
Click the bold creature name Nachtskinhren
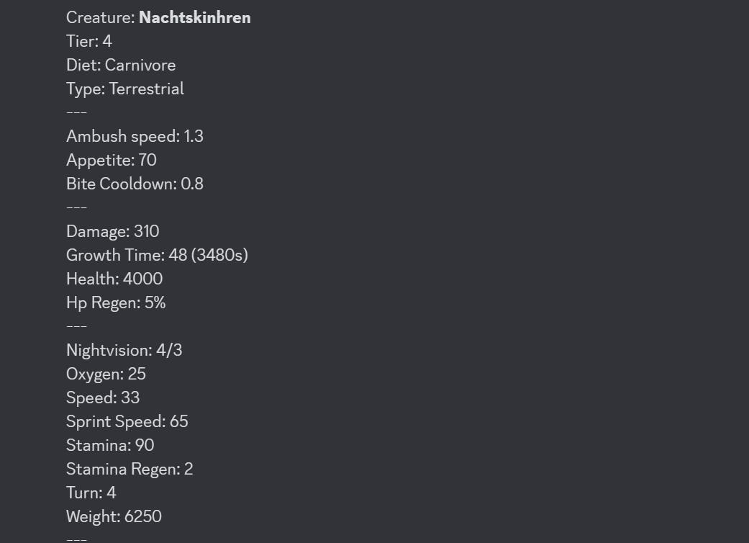[194, 17]
